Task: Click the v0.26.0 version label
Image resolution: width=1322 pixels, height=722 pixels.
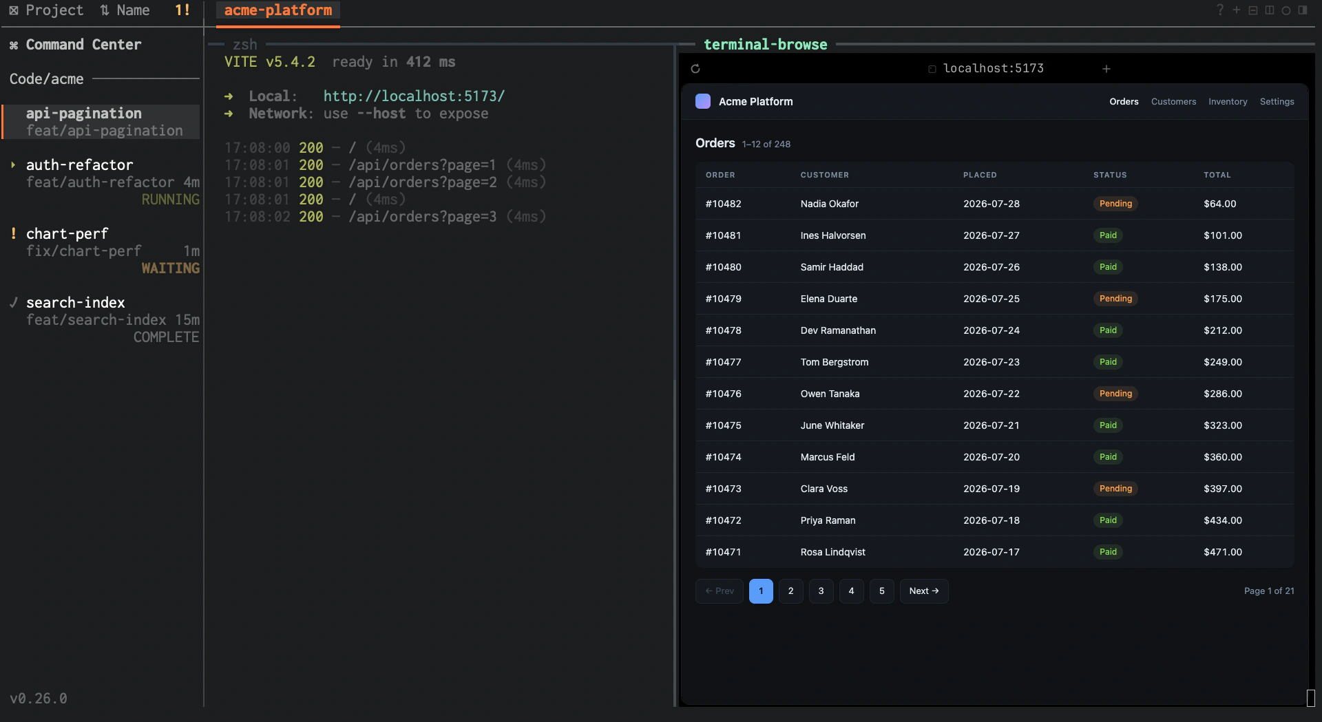Action: (x=39, y=699)
